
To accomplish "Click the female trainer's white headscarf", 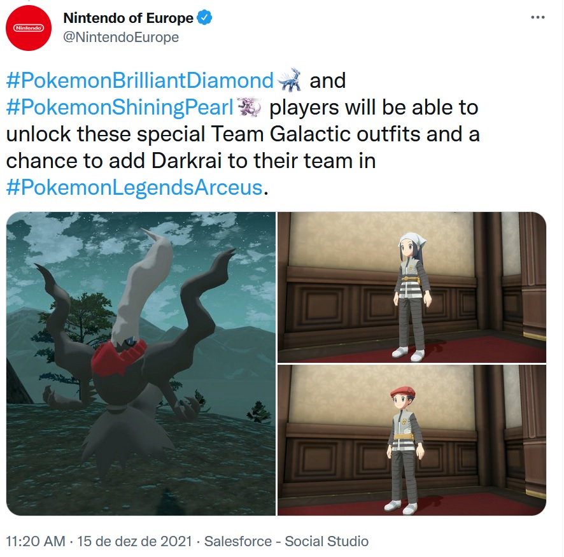I will pyautogui.click(x=412, y=240).
